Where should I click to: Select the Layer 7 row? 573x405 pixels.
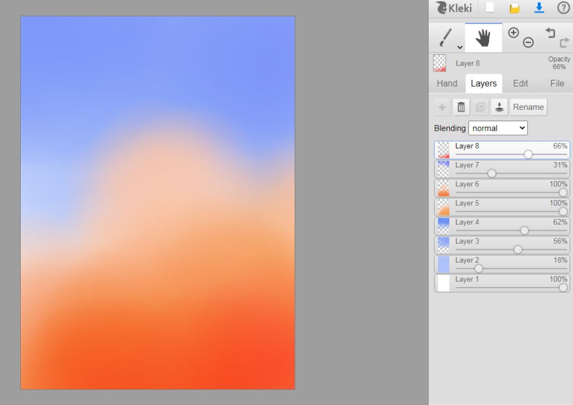502,169
